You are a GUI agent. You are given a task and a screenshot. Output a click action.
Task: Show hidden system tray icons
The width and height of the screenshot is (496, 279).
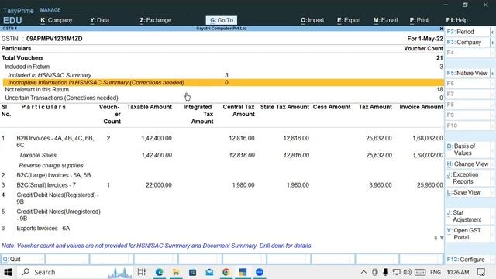point(363,272)
